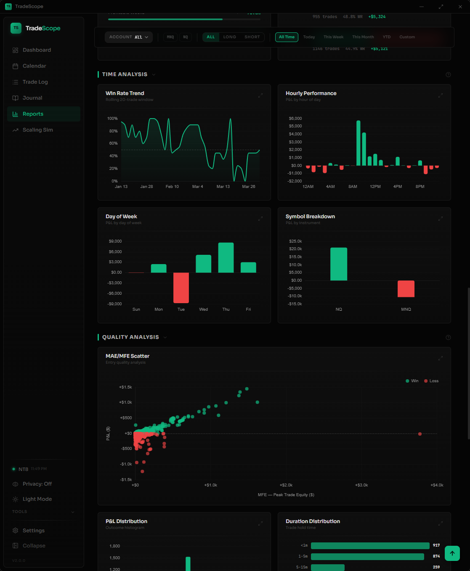This screenshot has height=571, width=470.
Task: Click the TradeScope logo icon
Action: pyautogui.click(x=16, y=28)
